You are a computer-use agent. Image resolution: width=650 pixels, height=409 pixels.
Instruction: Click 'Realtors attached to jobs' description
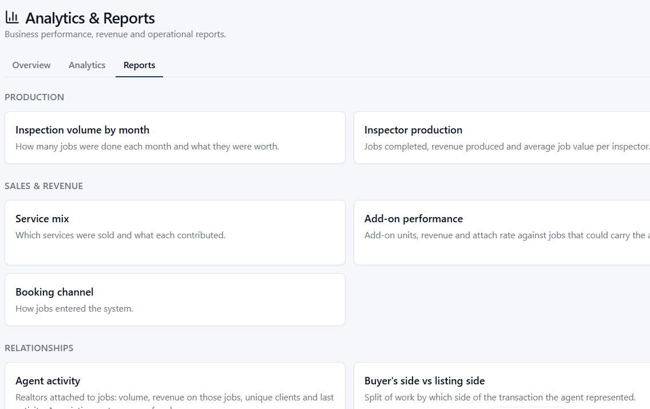click(x=175, y=401)
